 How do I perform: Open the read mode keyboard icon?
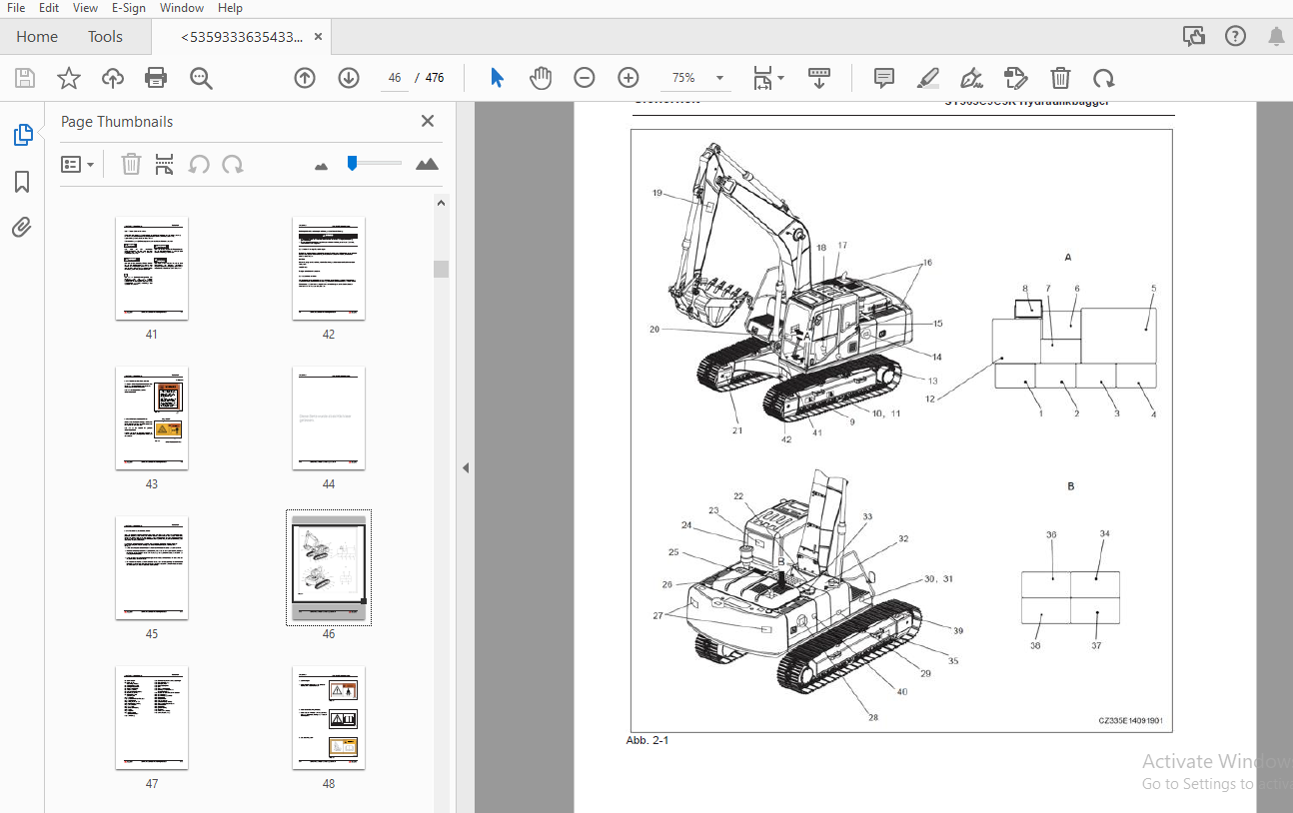click(x=819, y=78)
